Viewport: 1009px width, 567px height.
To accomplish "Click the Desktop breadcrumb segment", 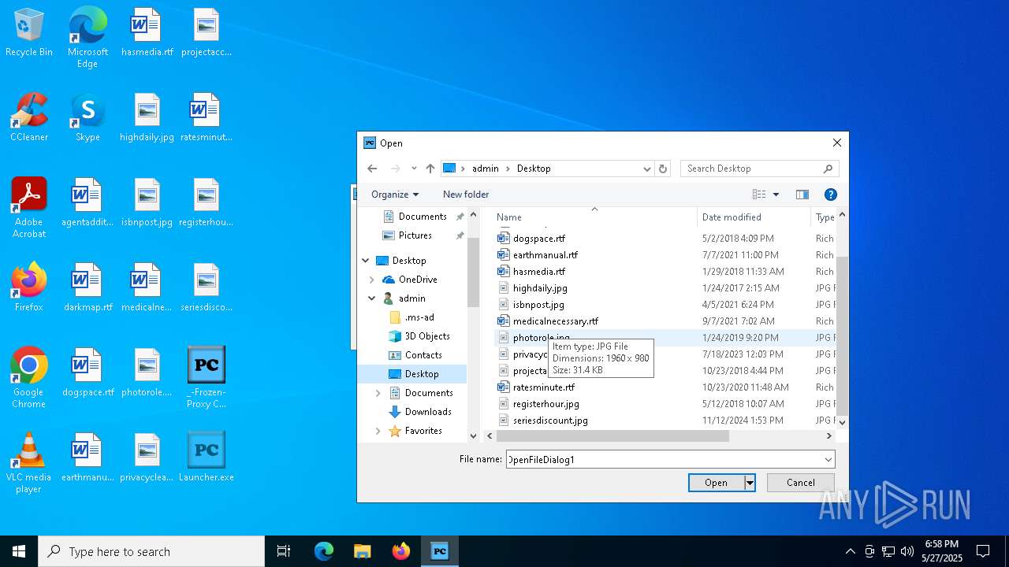I will [x=534, y=169].
